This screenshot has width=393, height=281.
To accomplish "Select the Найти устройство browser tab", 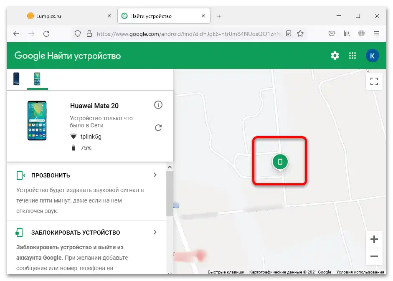I will coord(164,16).
